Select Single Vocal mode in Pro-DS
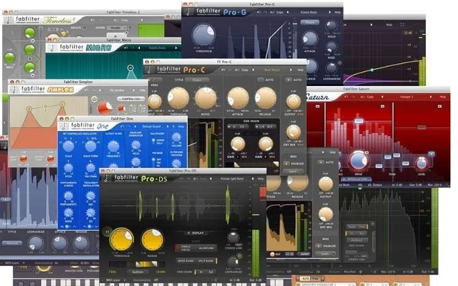Viewport: 458px width, 286px height. click(x=185, y=248)
